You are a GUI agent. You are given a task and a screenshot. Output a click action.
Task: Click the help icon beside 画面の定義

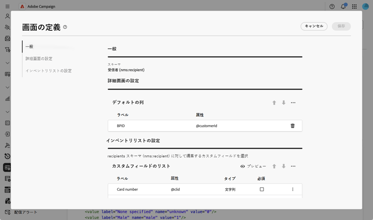coord(65,27)
